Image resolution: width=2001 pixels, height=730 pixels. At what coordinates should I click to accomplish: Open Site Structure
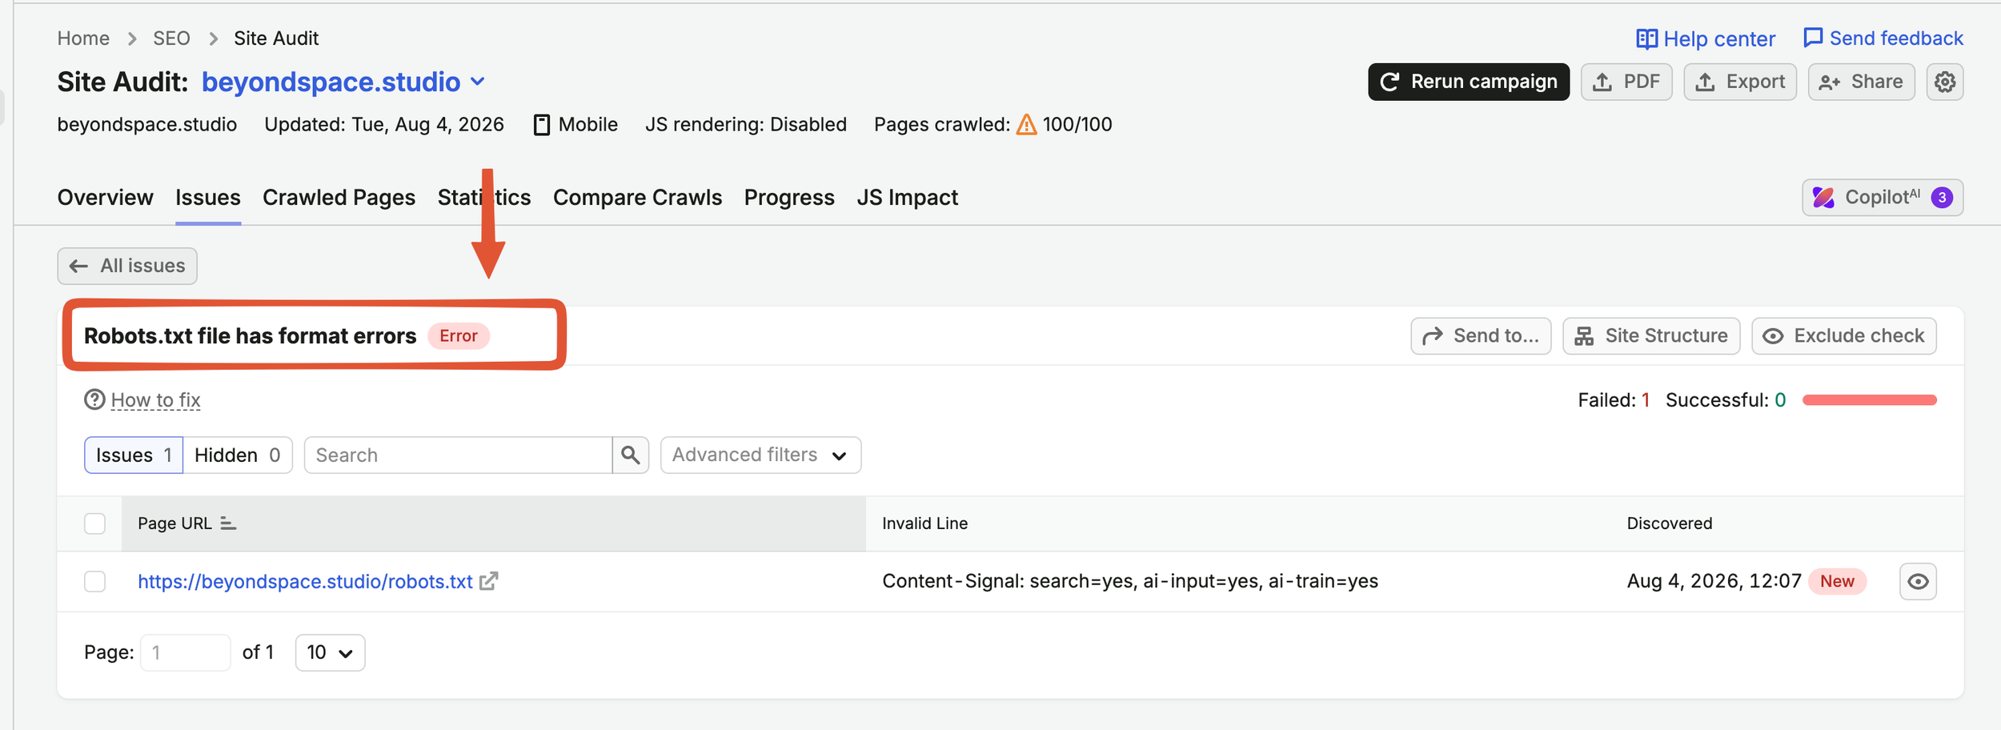pos(1651,336)
